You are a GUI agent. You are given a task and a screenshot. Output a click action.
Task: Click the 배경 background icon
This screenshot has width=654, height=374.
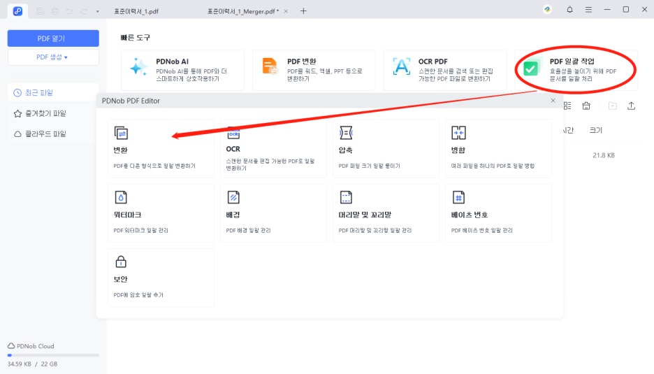coord(233,197)
